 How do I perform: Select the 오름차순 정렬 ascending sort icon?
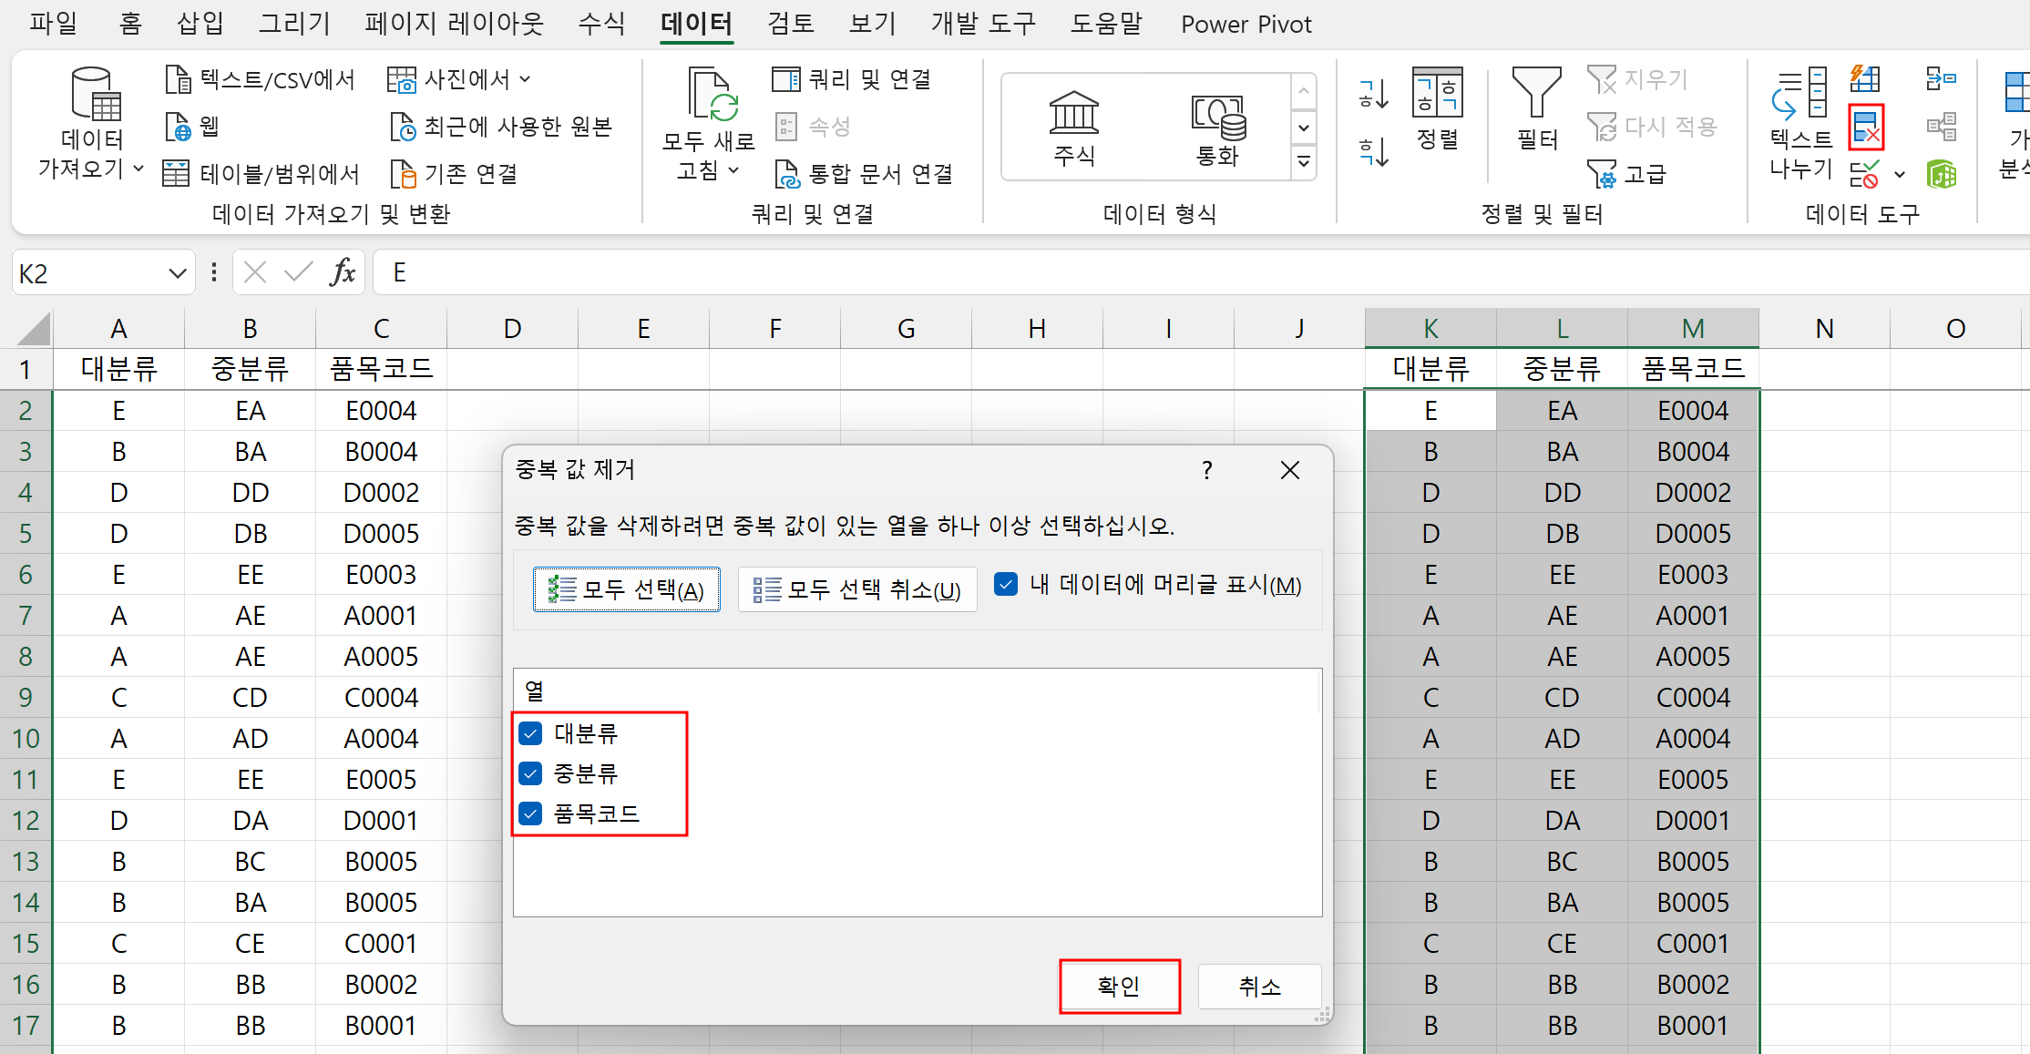tap(1372, 94)
